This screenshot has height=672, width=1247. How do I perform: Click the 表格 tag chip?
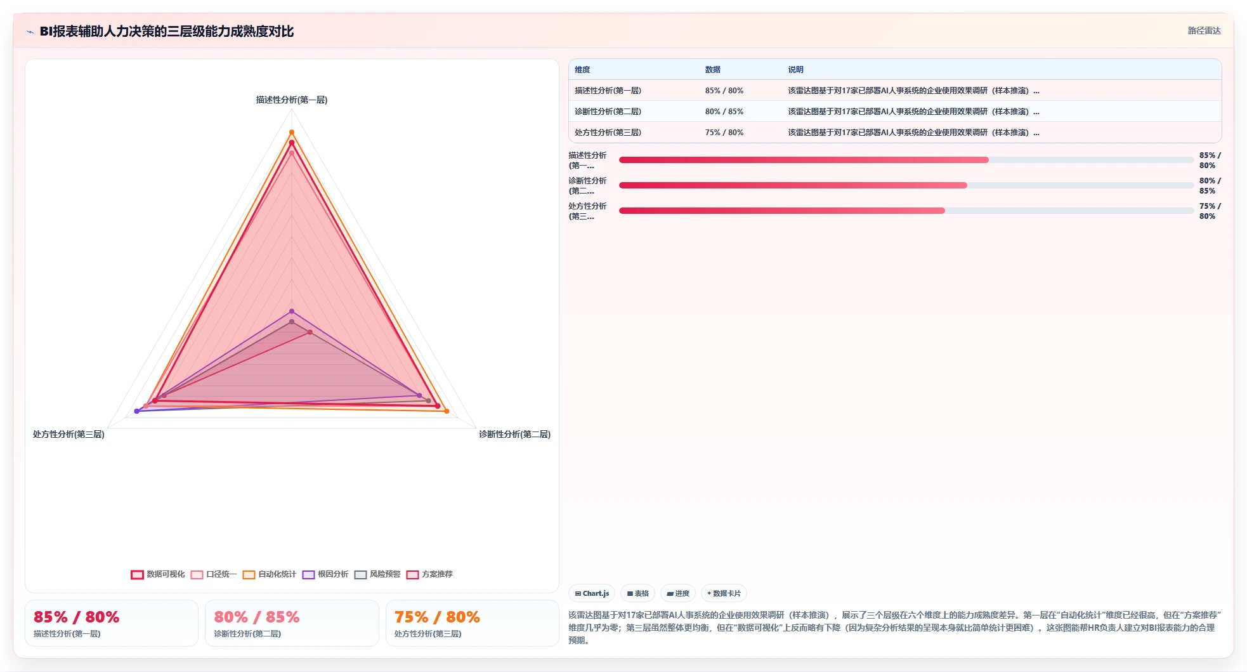pyautogui.click(x=637, y=593)
